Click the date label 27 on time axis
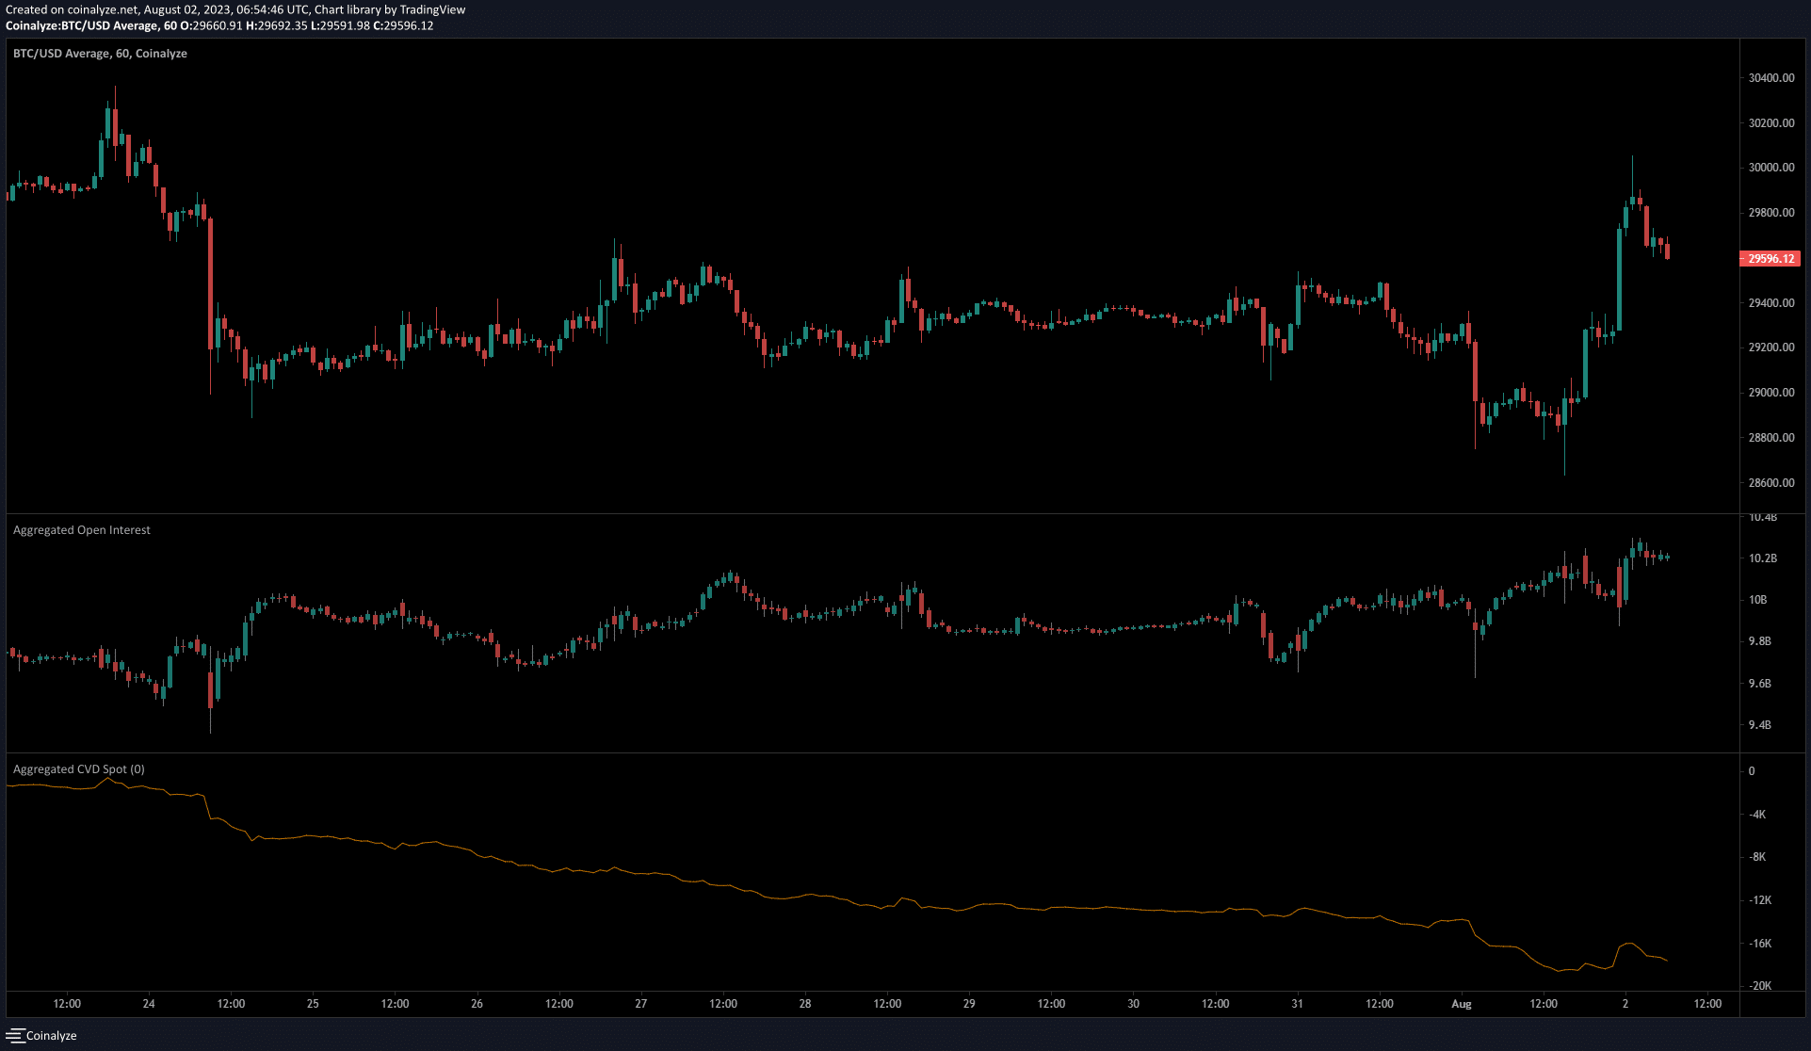This screenshot has height=1051, width=1811. [641, 1004]
